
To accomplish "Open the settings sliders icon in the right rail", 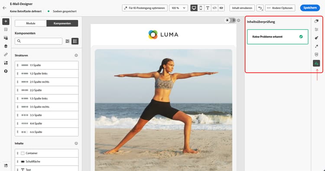I will coord(316,29).
